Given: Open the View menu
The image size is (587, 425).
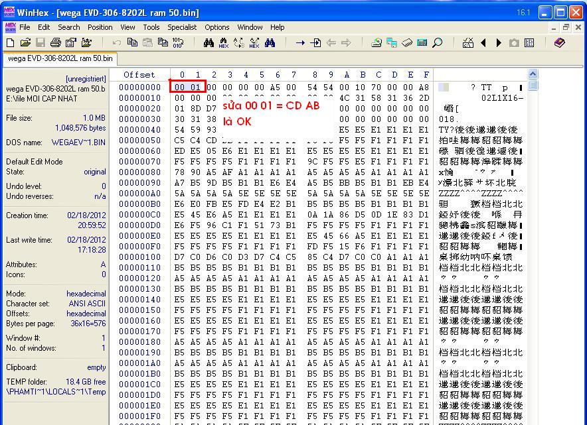Looking at the screenshot, I should coord(127,27).
